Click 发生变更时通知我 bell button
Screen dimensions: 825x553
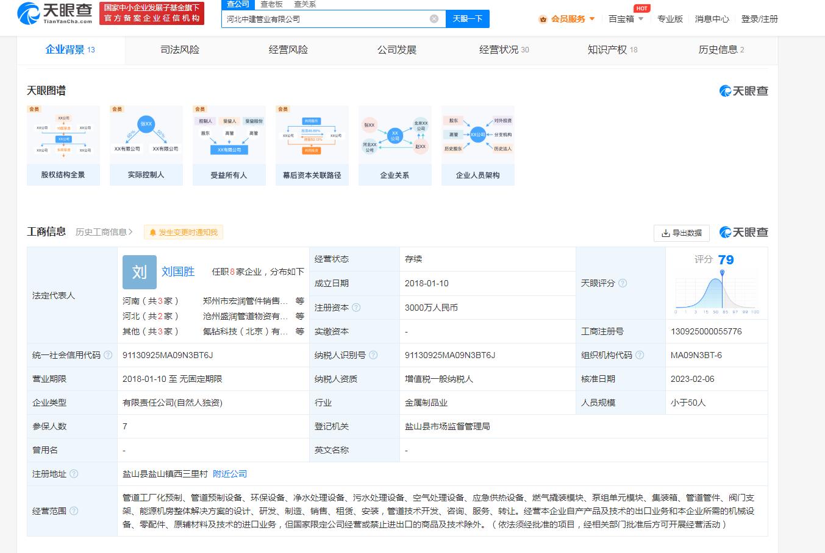tap(184, 232)
